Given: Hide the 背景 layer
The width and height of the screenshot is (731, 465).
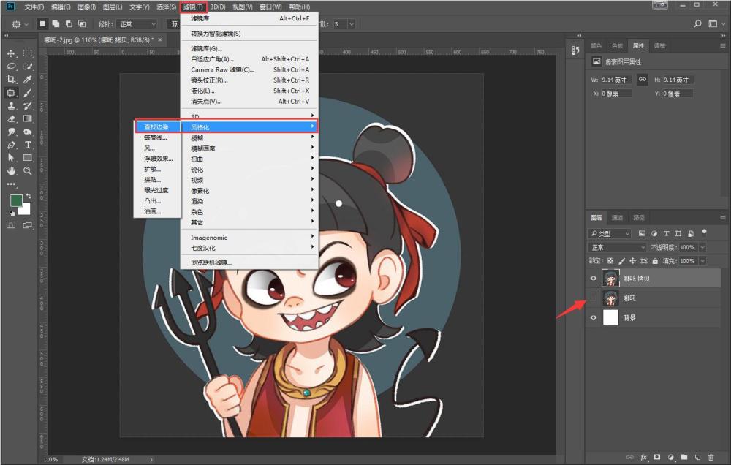Looking at the screenshot, I should (594, 317).
